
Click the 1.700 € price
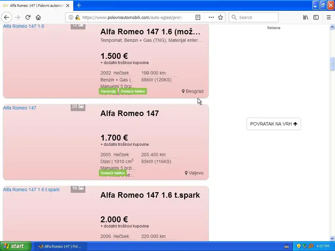(114, 138)
